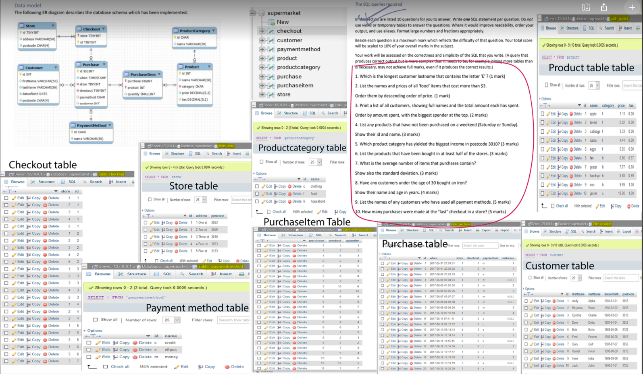Open the Import tab in the Purchase table panel
The width and height of the screenshot is (643, 374).
501,230
